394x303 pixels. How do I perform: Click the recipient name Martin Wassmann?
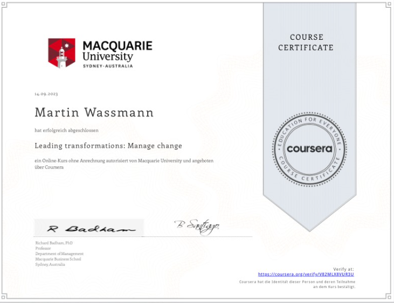(94, 112)
